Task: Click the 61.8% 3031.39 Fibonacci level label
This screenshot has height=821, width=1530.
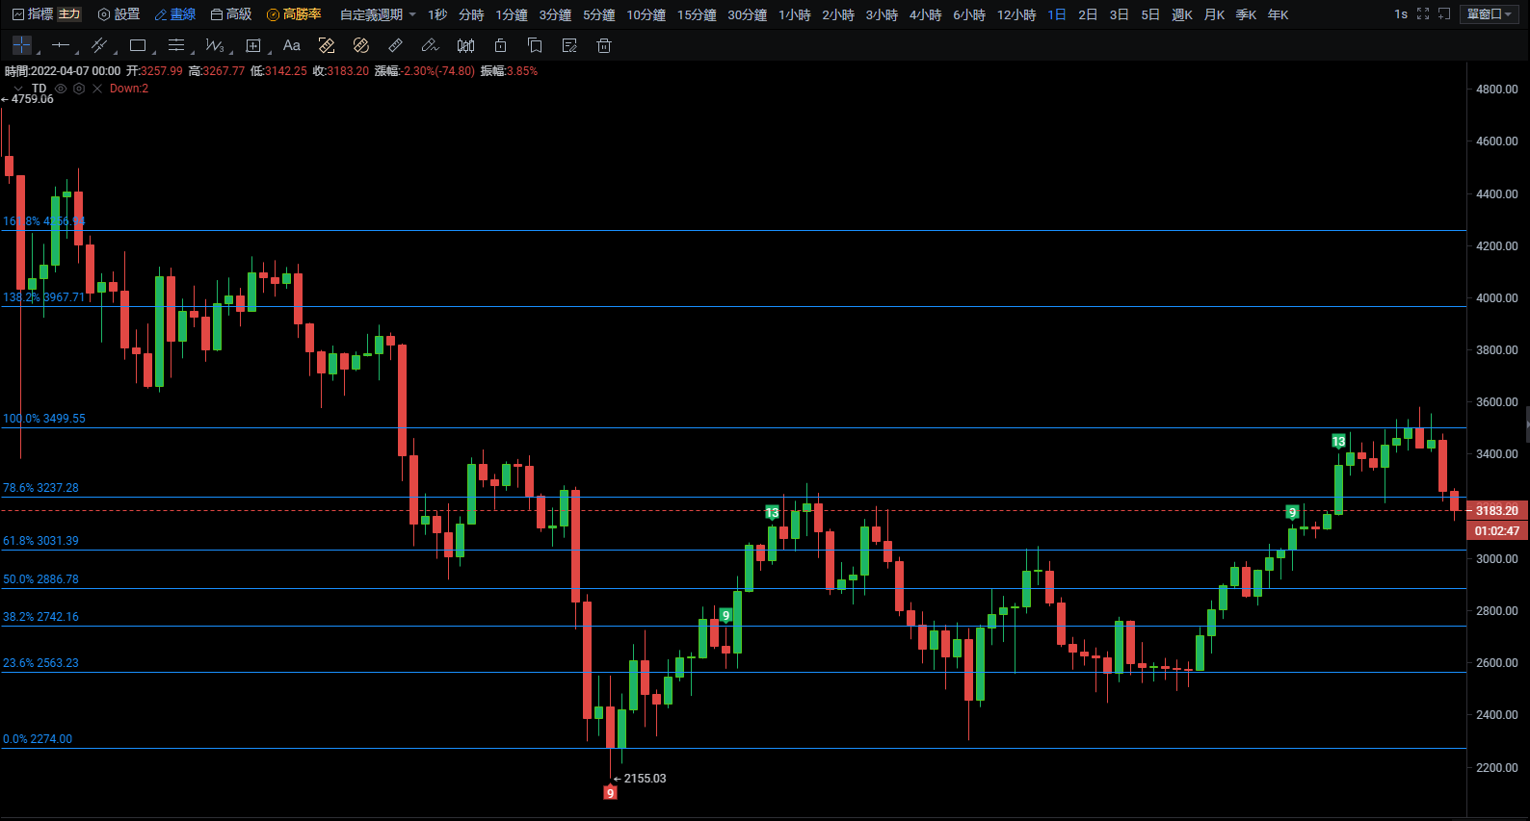Action: 40,541
